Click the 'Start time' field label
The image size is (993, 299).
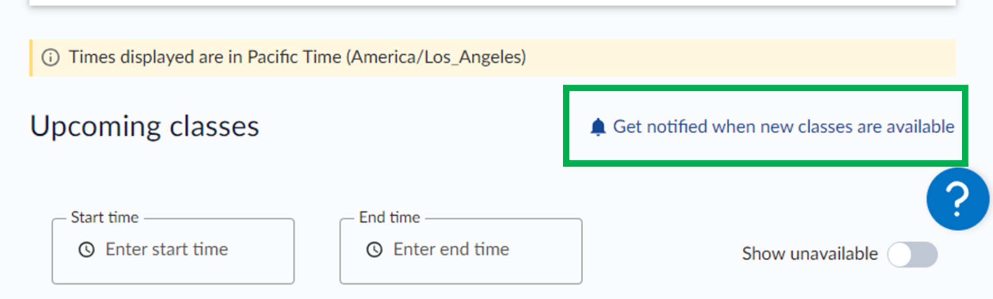tap(105, 218)
